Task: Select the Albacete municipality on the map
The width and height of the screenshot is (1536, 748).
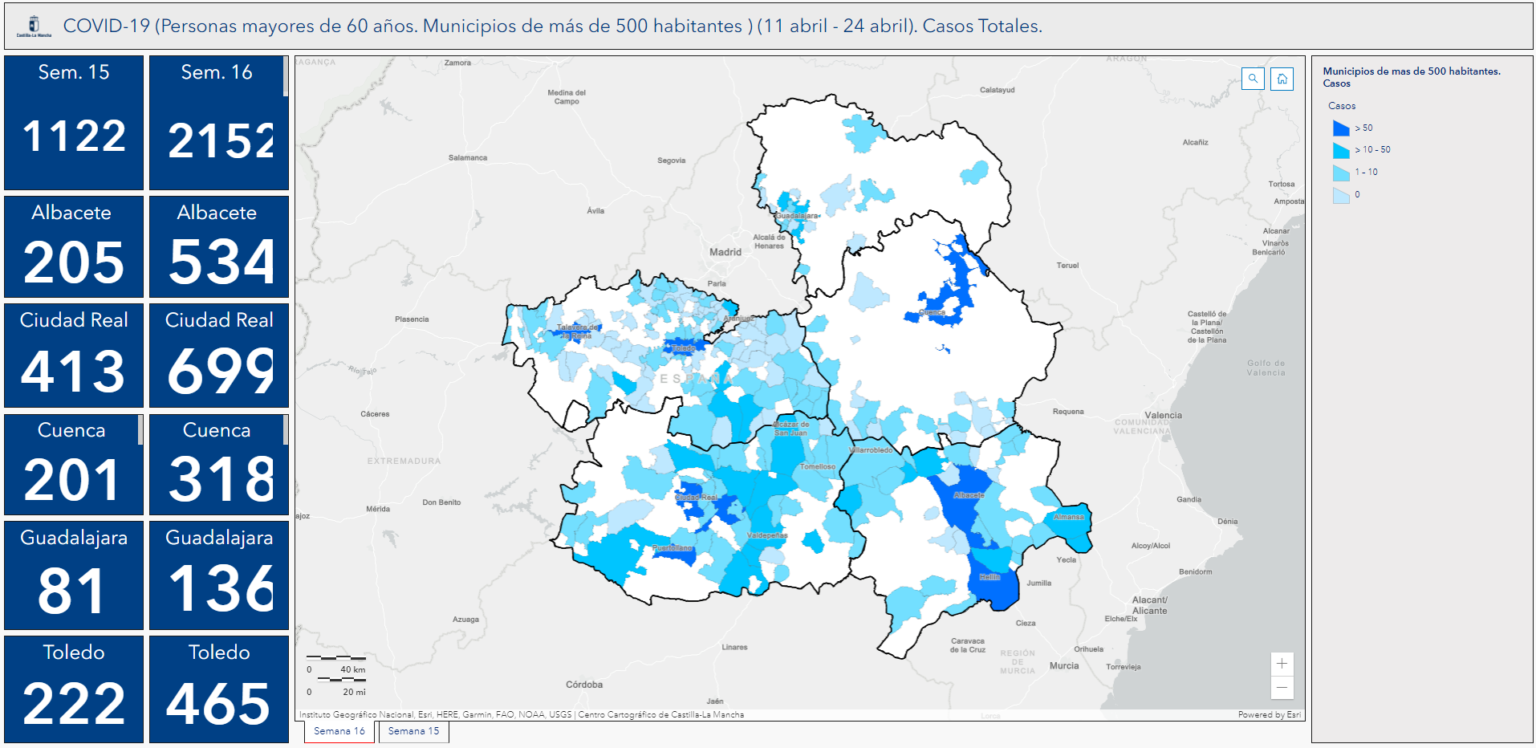Action: point(969,495)
